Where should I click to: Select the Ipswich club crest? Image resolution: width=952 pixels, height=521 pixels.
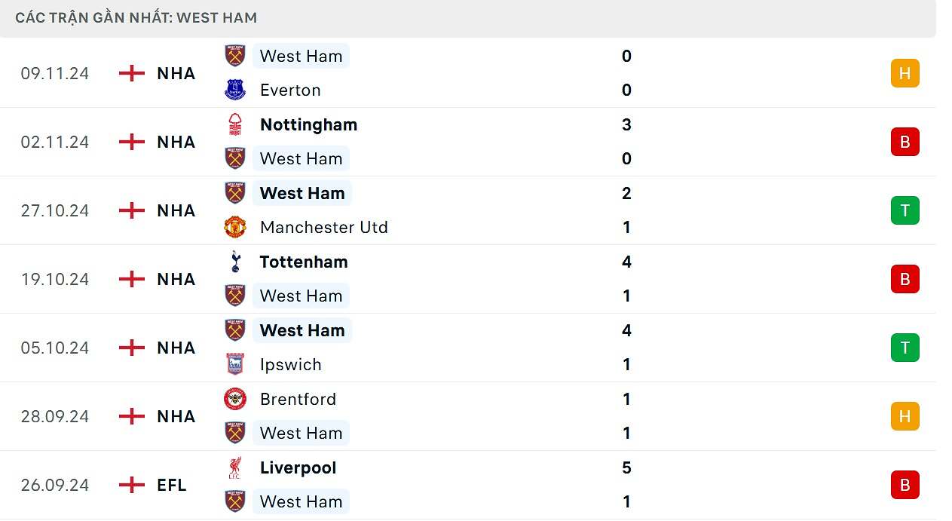[234, 364]
